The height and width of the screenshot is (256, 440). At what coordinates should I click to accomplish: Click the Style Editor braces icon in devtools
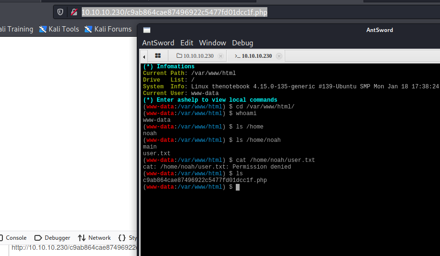tap(122, 238)
